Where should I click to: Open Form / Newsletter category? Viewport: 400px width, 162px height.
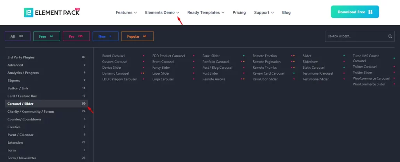tap(46, 158)
